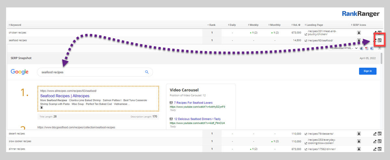The height and width of the screenshot is (160, 390).
Task: Sort by Monthly change column header
Action: pyautogui.click(x=275, y=25)
